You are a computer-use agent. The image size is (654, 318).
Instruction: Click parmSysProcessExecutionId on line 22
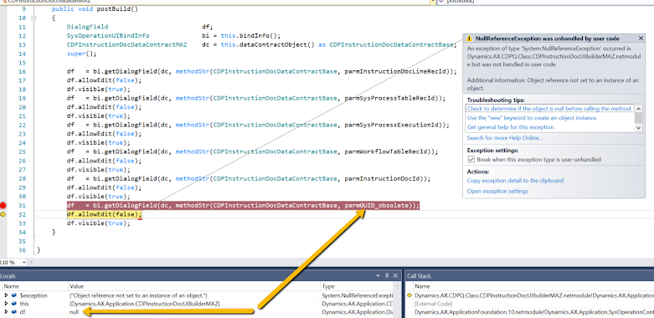(391, 125)
